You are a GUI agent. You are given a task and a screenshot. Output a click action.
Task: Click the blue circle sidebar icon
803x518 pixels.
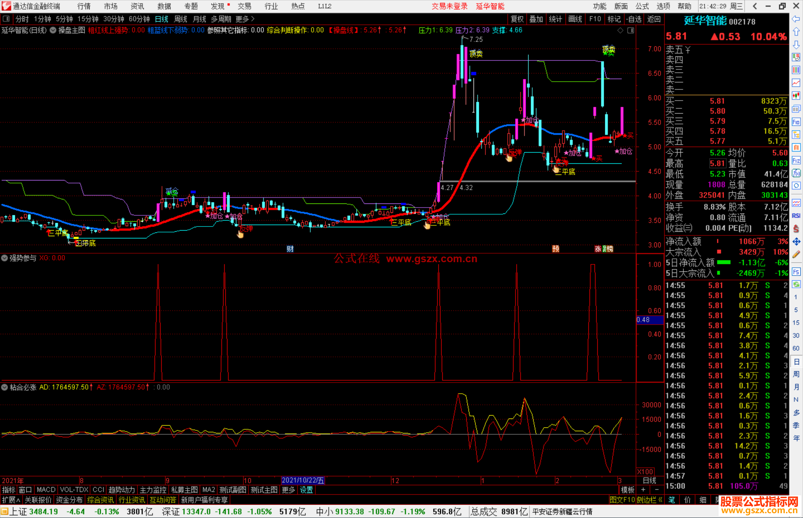[x=796, y=186]
